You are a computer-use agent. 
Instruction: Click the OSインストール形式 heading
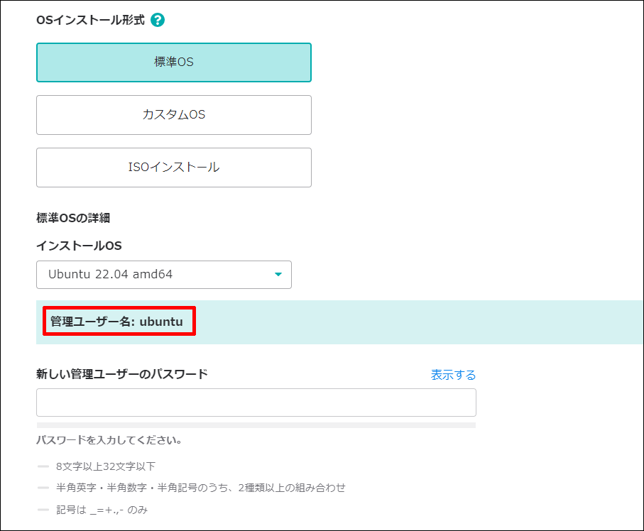pos(90,20)
